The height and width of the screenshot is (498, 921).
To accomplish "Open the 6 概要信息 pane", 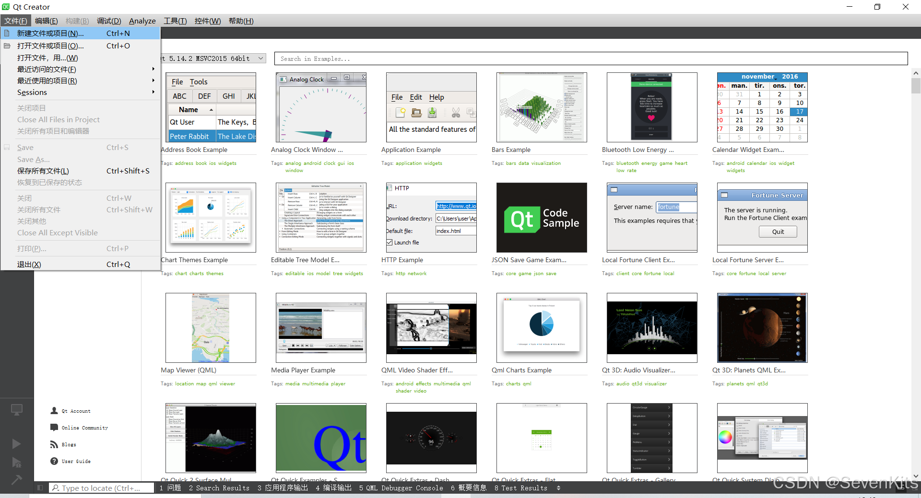I will point(469,488).
